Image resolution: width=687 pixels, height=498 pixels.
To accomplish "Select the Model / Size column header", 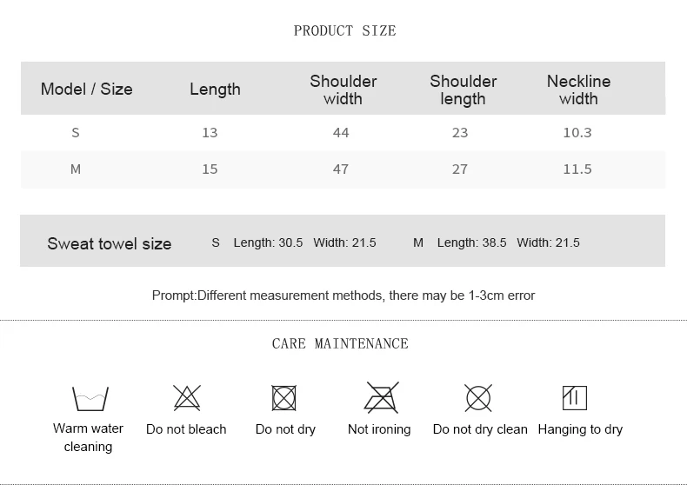I will [87, 89].
